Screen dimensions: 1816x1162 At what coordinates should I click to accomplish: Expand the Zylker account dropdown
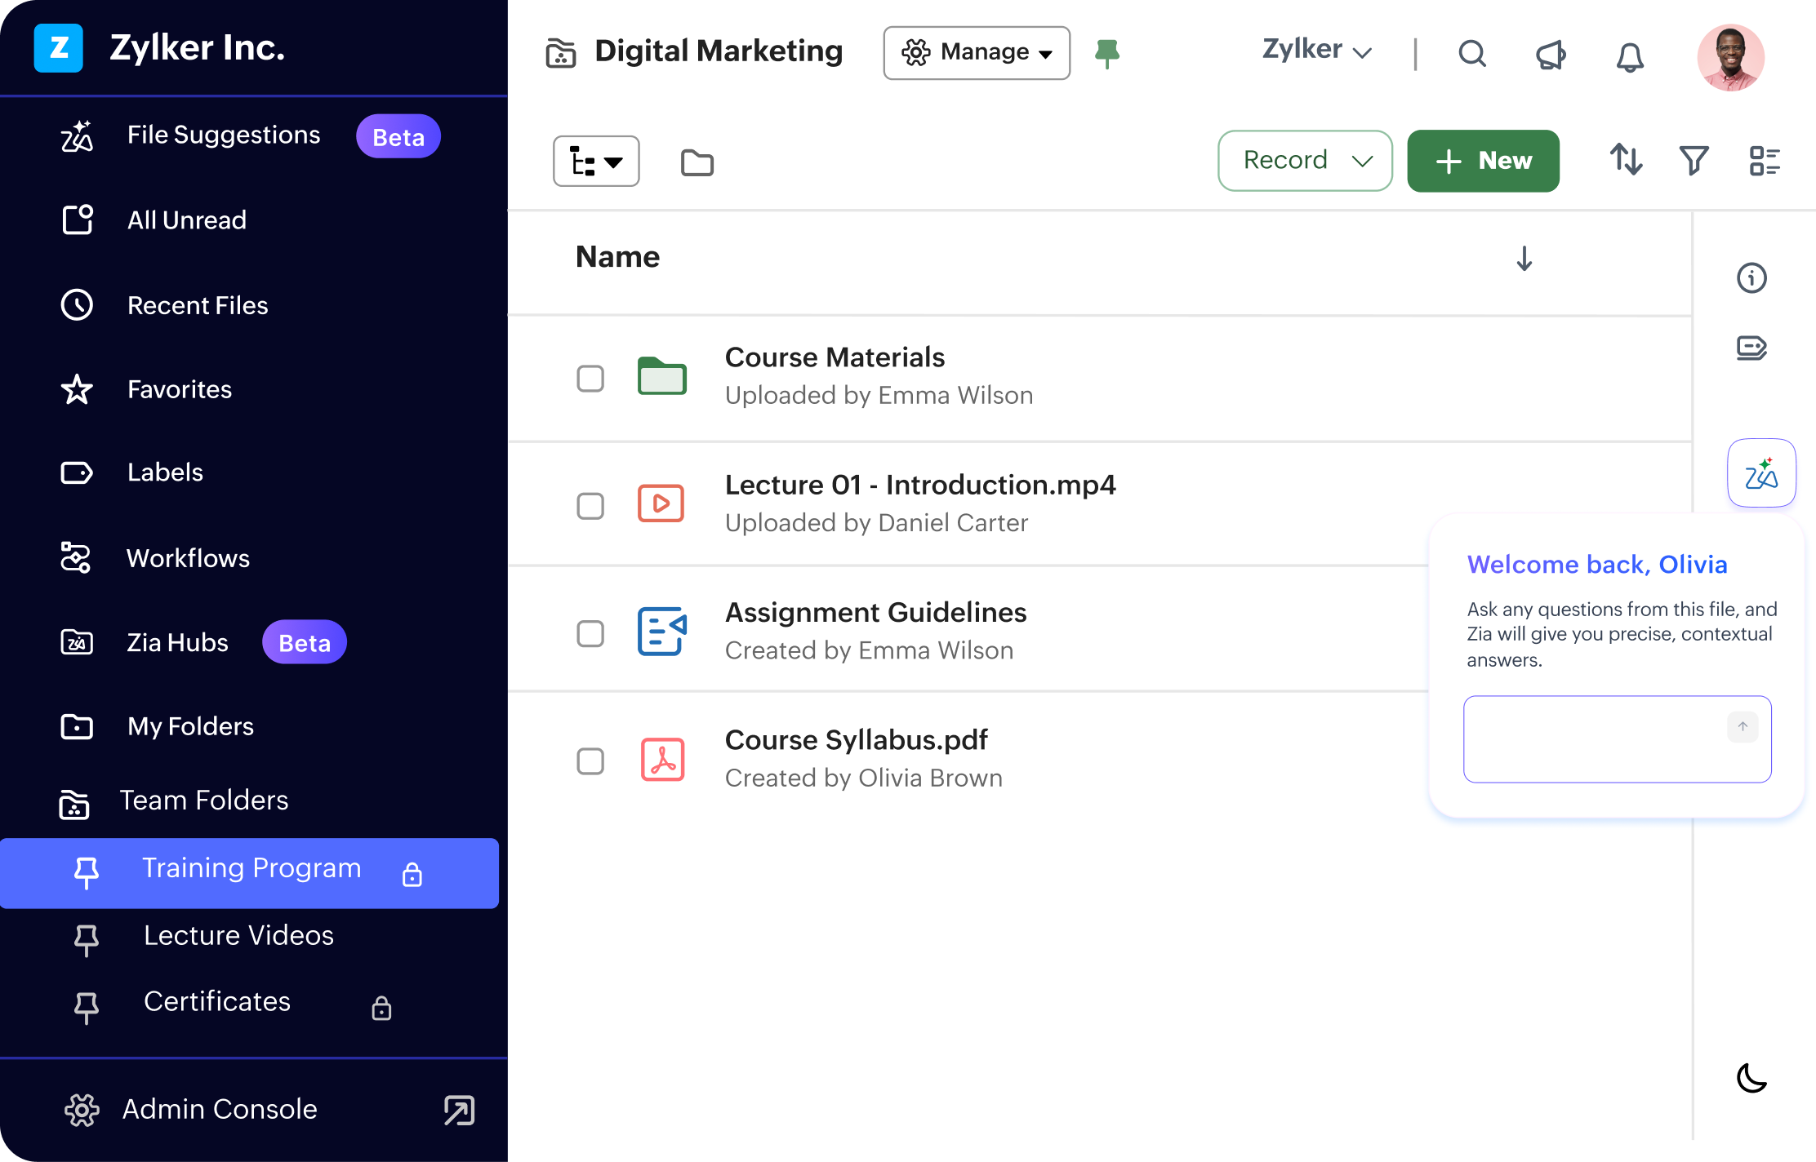(1317, 50)
